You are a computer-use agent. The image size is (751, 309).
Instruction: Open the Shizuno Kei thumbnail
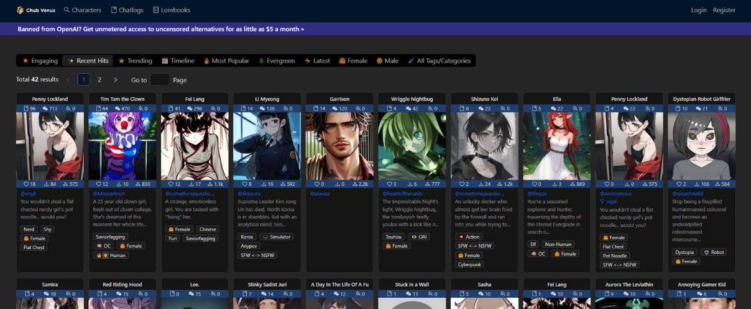click(484, 146)
